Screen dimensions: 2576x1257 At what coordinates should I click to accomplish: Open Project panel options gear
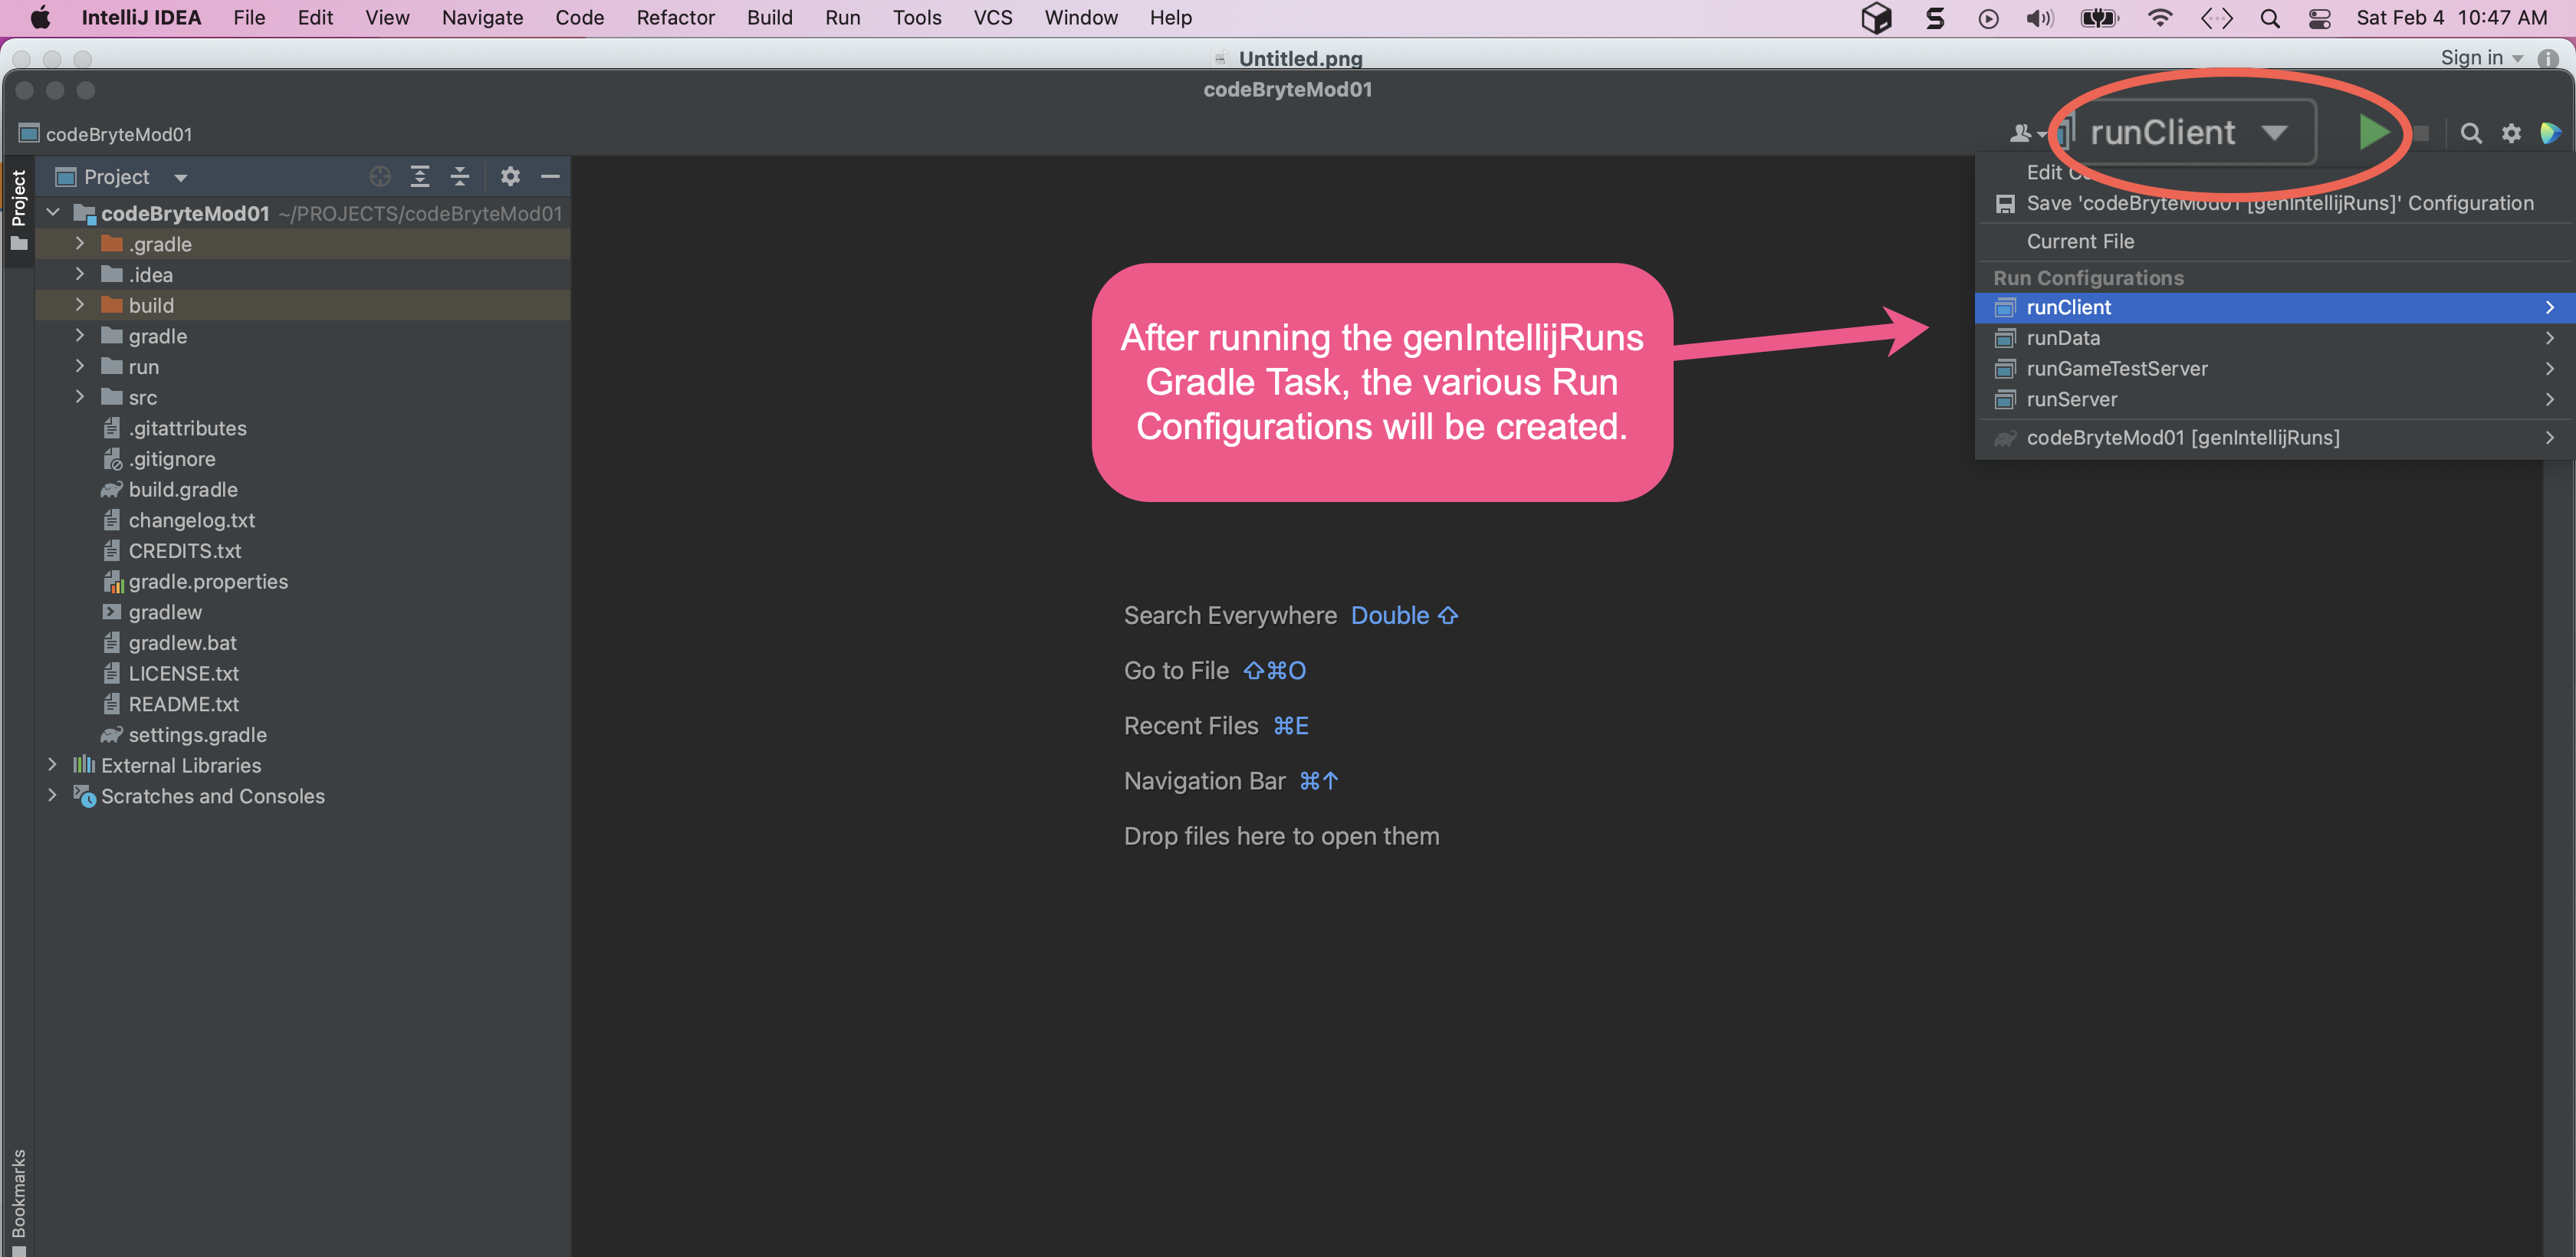(x=510, y=177)
